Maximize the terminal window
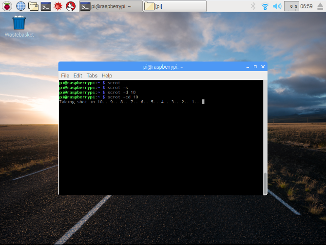The width and height of the screenshot is (326, 246). click(255, 67)
